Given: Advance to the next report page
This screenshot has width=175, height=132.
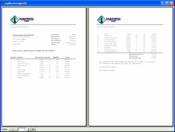Looking at the screenshot, I should (29, 129).
